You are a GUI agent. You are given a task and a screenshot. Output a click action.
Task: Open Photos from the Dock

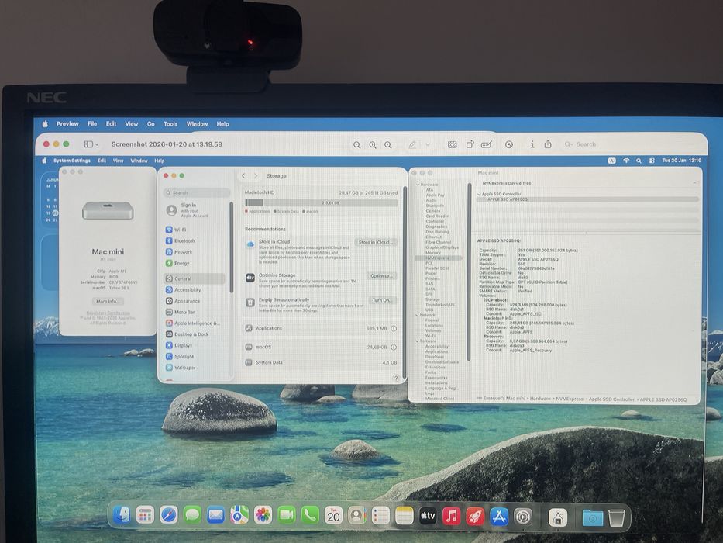[263, 515]
